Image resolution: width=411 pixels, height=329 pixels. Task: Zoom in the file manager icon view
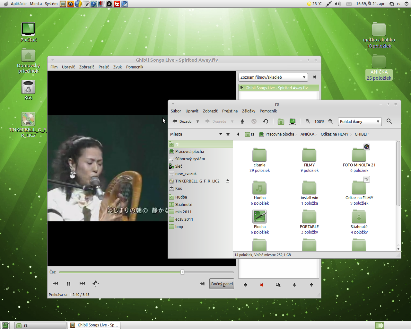click(x=331, y=121)
